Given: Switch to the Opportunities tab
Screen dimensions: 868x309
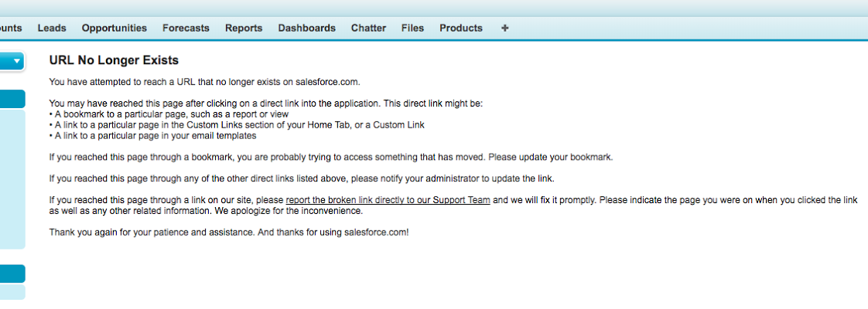Looking at the screenshot, I should point(114,28).
